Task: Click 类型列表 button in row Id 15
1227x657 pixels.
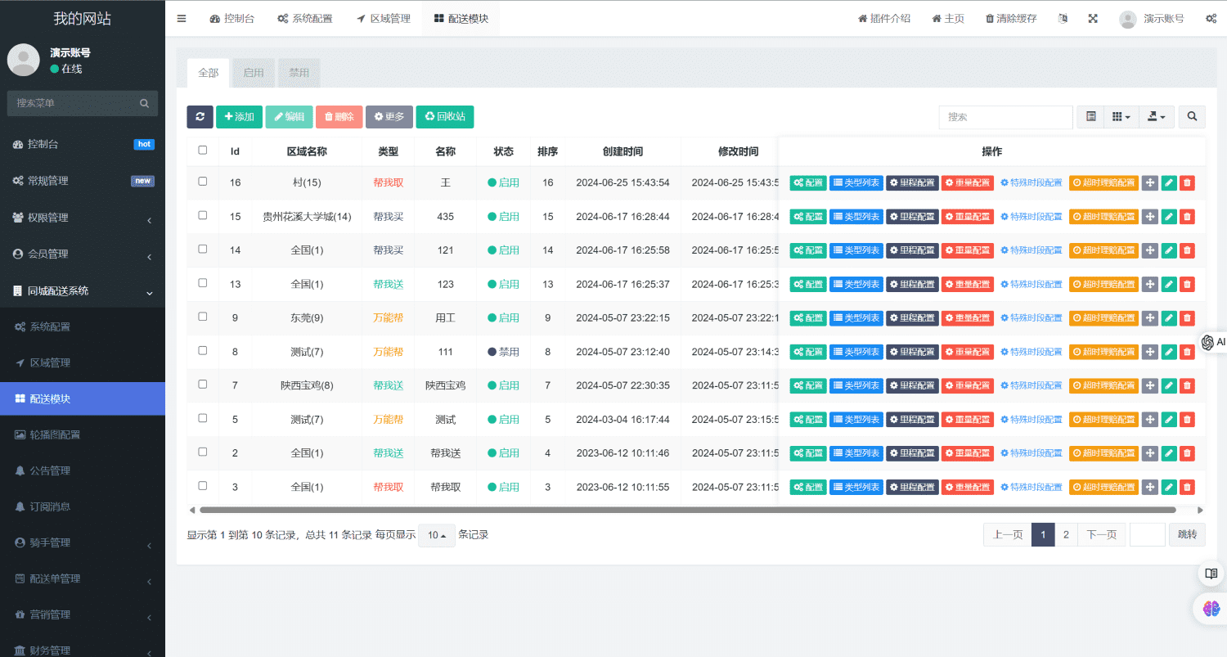Action: [856, 217]
